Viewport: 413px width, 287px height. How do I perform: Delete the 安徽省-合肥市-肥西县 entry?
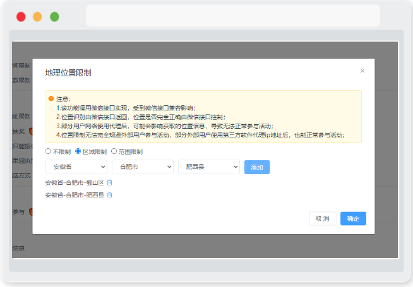[110, 195]
